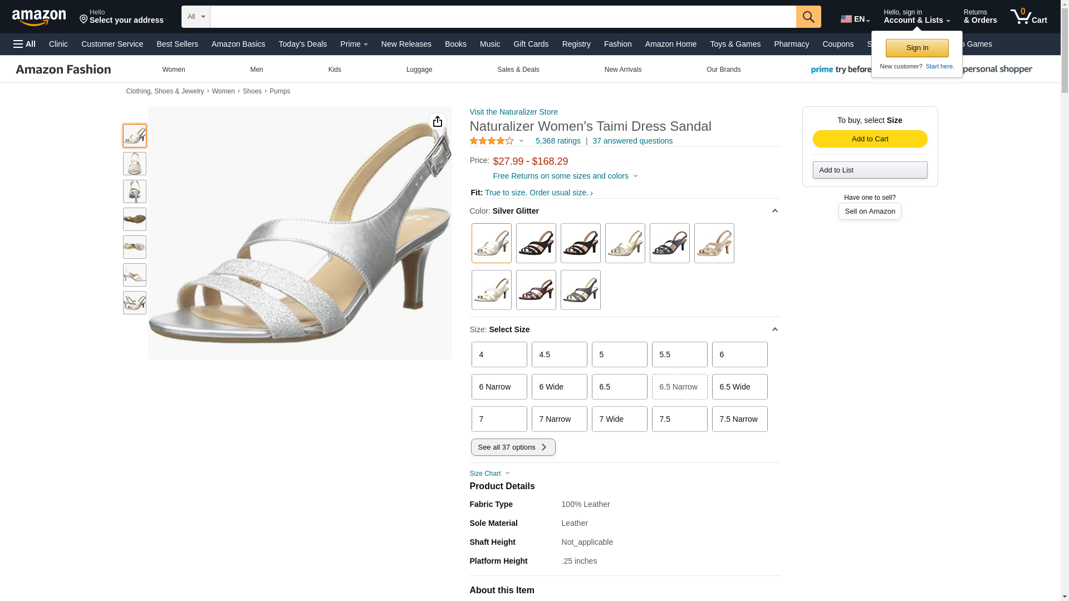Choose size 7 Narrow option
This screenshot has height=601, width=1069.
click(x=559, y=419)
